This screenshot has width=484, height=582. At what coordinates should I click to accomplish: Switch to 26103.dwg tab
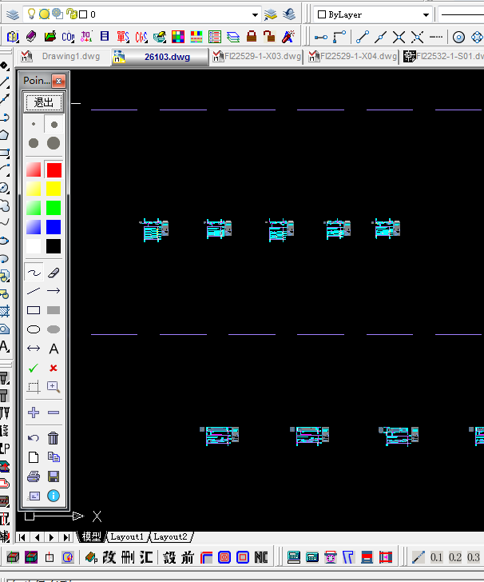click(160, 58)
